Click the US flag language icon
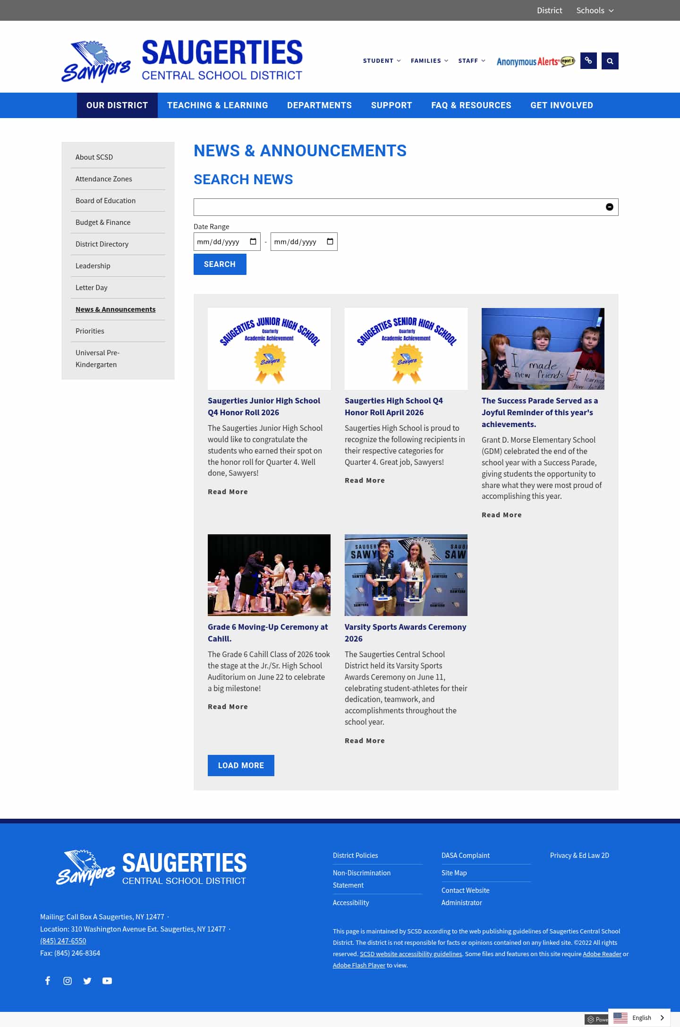The height and width of the screenshot is (1027, 680). [x=620, y=1018]
